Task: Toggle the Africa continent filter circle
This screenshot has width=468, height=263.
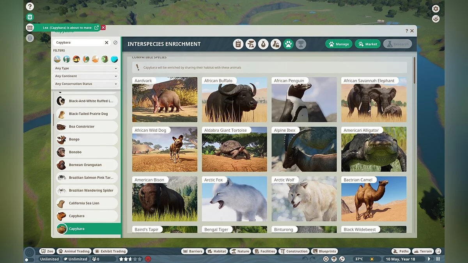Action: click(76, 59)
